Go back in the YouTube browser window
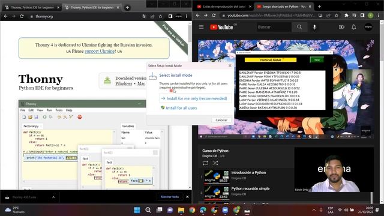Screen dimensions: 384x216 (x=197, y=16)
